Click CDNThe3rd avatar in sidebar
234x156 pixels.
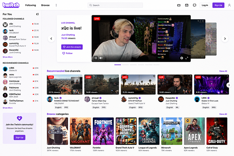[5, 95]
